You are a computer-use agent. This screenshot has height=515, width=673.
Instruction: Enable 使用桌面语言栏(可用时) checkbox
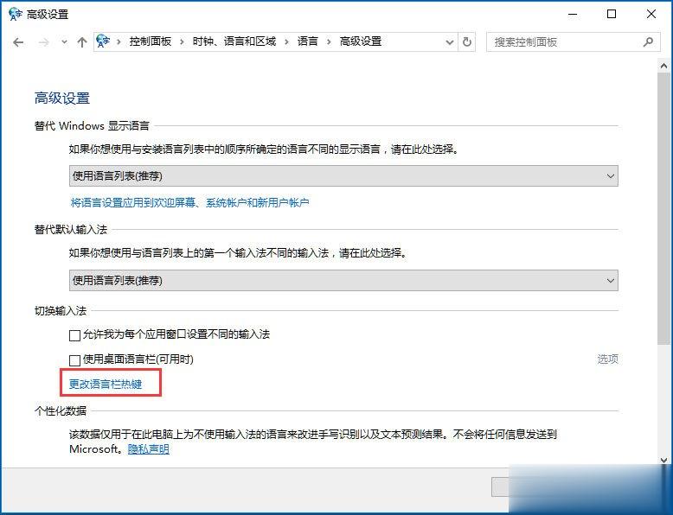(x=74, y=359)
